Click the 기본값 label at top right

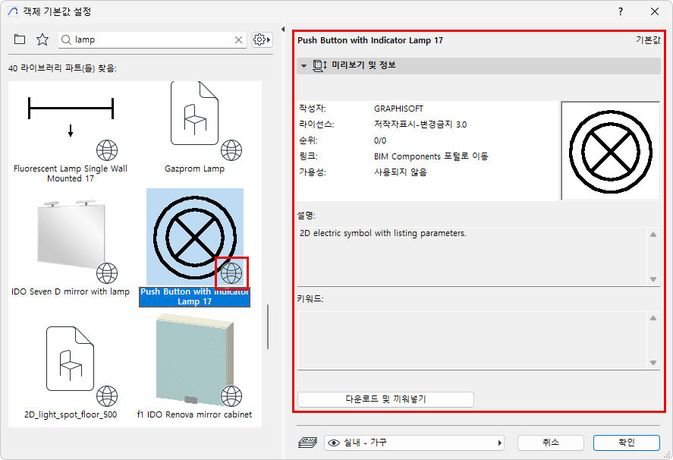pyautogui.click(x=648, y=40)
